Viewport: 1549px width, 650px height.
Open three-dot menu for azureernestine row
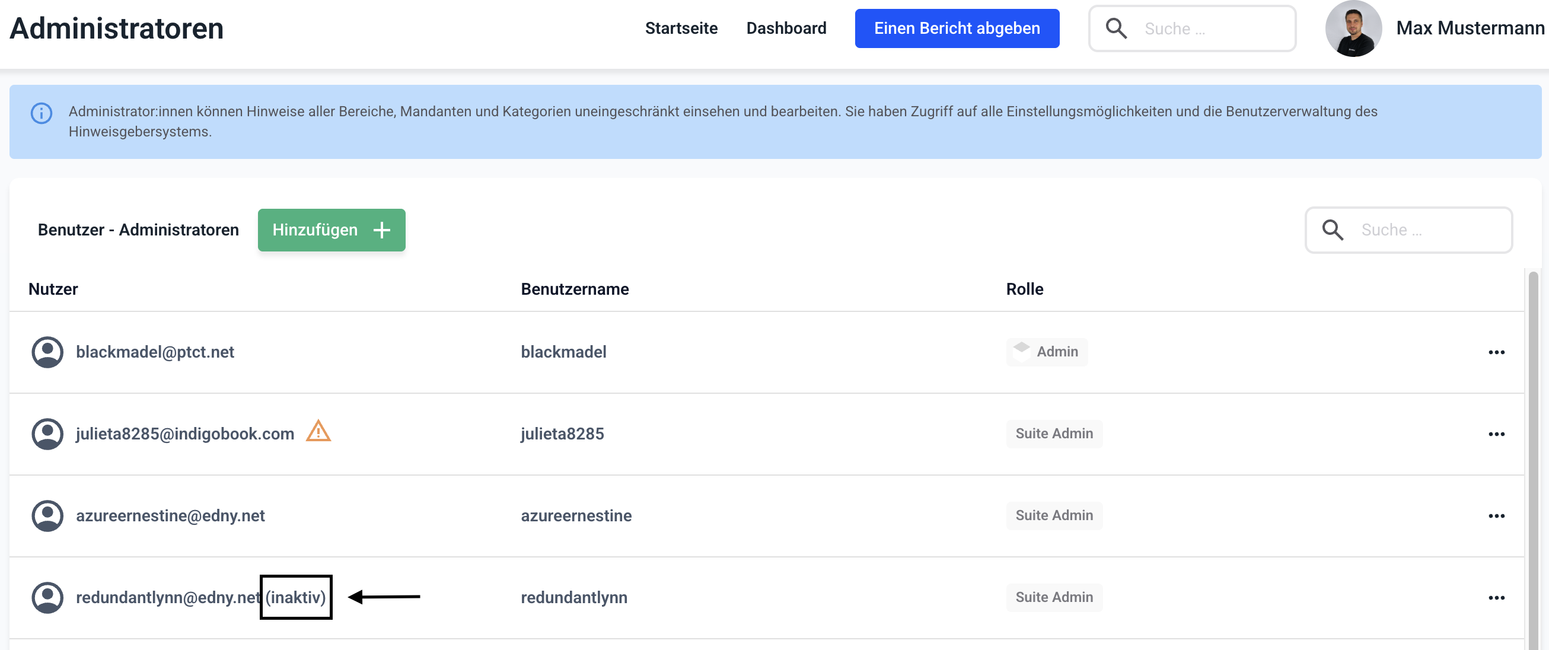[1496, 516]
